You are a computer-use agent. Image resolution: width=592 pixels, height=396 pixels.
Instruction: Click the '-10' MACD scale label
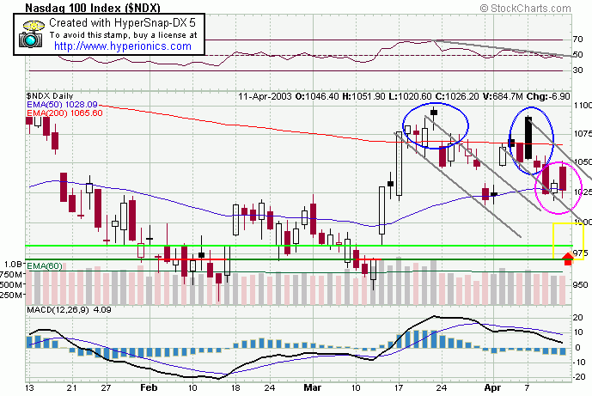(x=578, y=362)
